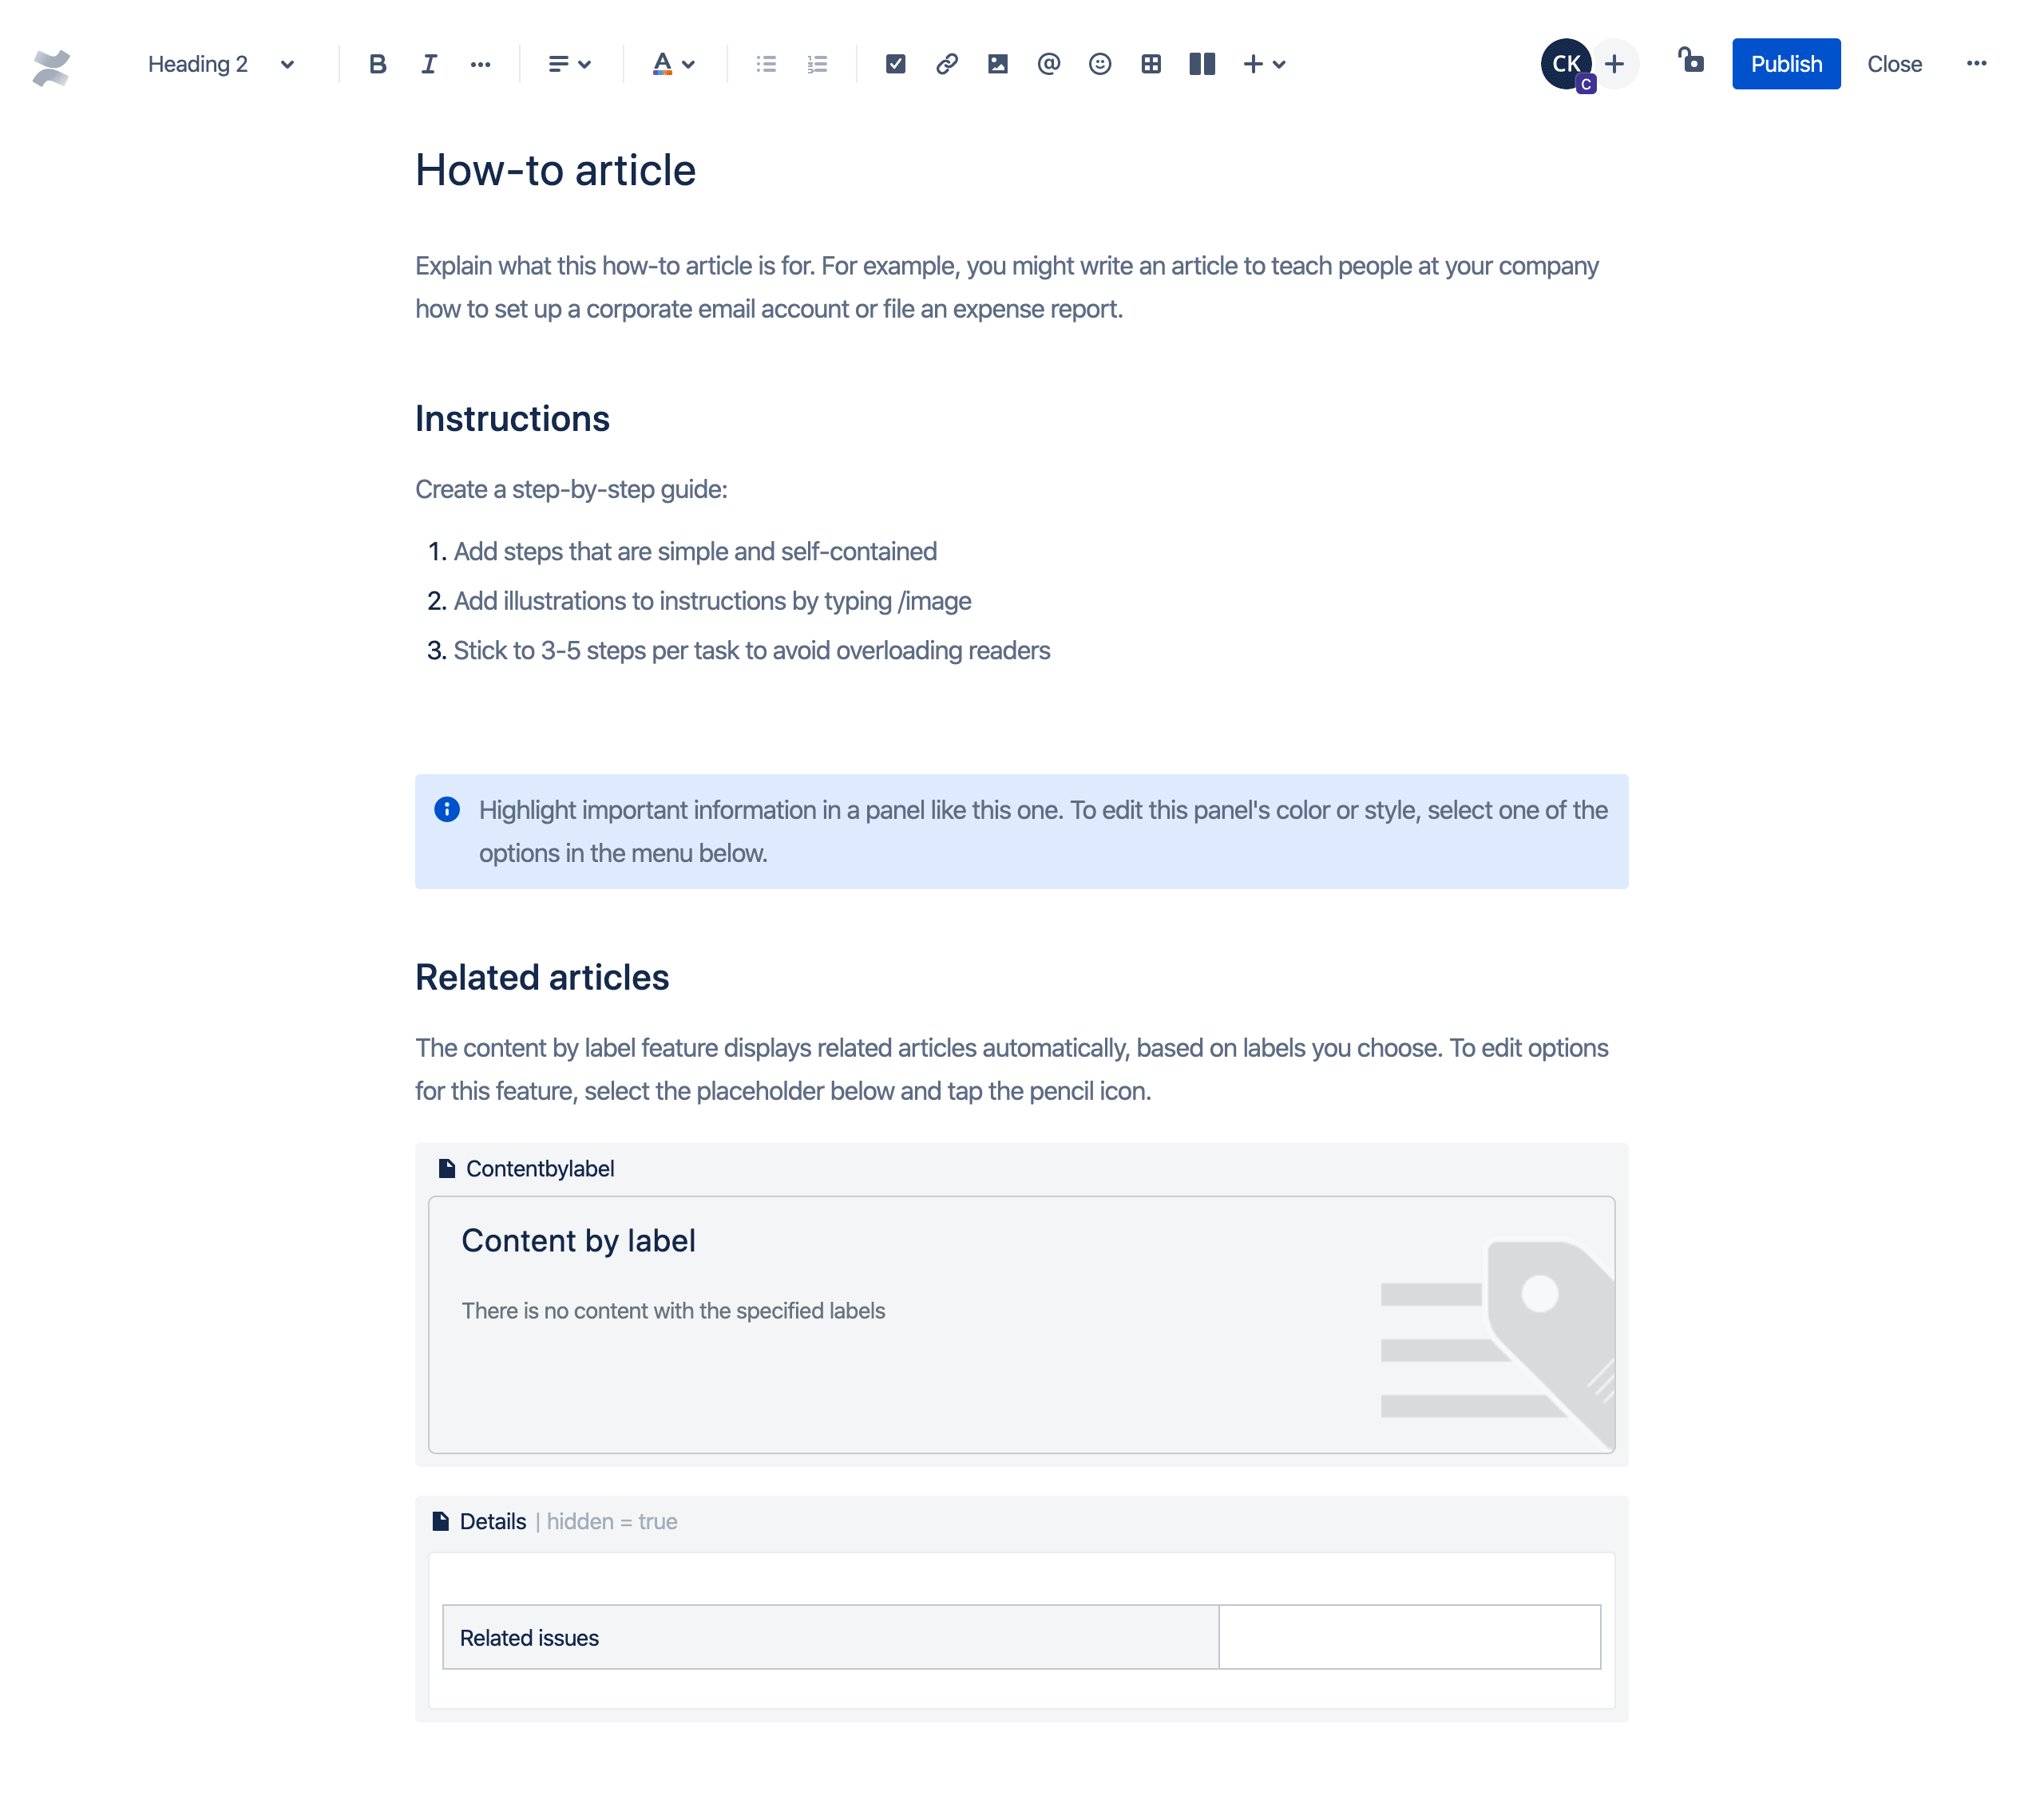The width and height of the screenshot is (2044, 1799).
Task: Click the insert image icon
Action: [x=998, y=65]
